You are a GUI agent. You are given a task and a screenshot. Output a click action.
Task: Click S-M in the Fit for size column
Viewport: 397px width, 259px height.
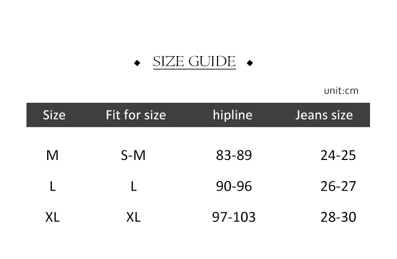click(x=133, y=155)
